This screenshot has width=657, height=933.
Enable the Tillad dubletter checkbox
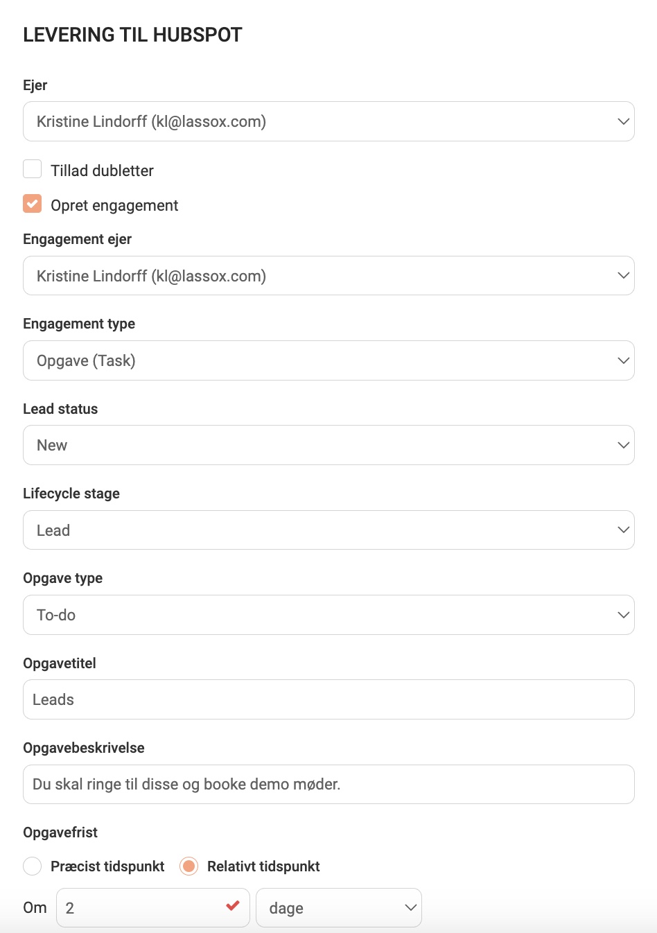point(33,169)
